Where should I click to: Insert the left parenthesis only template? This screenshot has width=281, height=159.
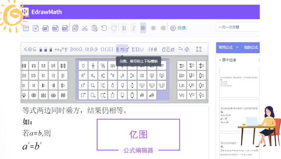click(43, 76)
